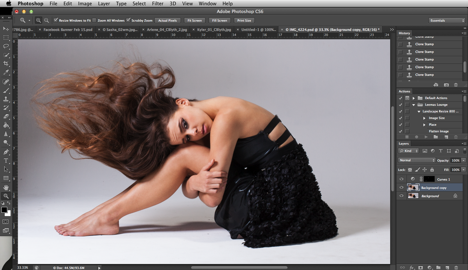468x270 pixels.
Task: Select the Move tool
Action: (6, 29)
